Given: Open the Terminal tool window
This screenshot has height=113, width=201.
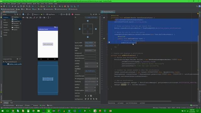Looking at the screenshot, I should point(35,105).
